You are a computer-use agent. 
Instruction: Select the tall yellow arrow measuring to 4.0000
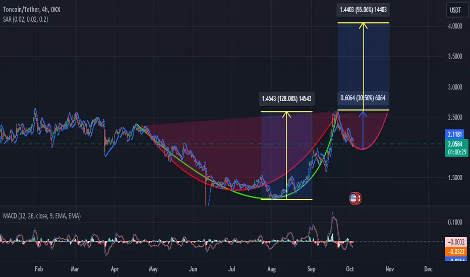(x=363, y=66)
